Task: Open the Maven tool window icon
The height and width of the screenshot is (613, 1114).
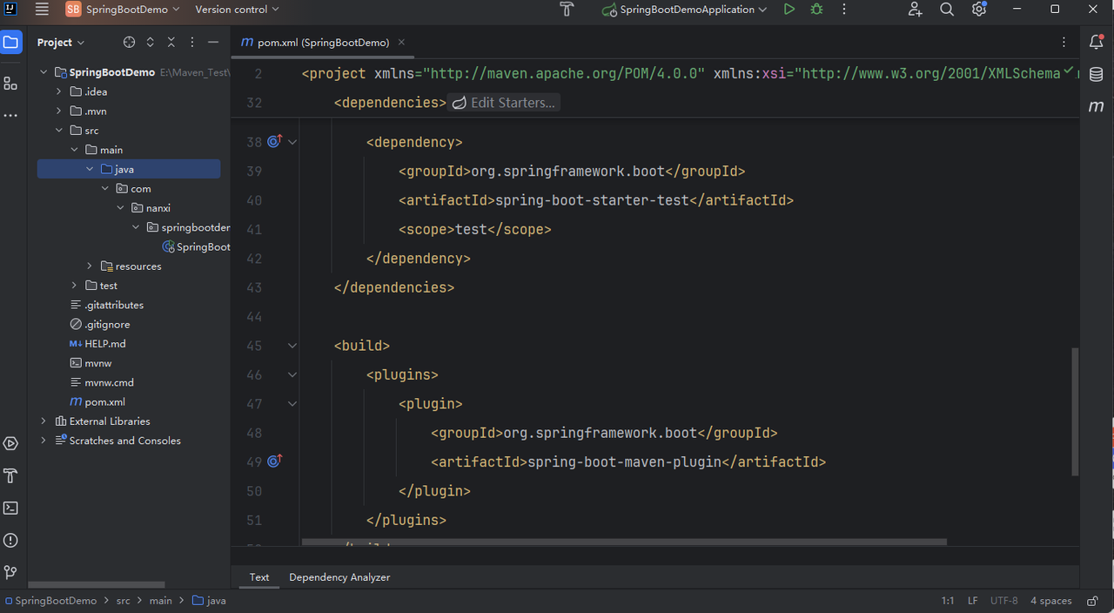Action: [1096, 106]
